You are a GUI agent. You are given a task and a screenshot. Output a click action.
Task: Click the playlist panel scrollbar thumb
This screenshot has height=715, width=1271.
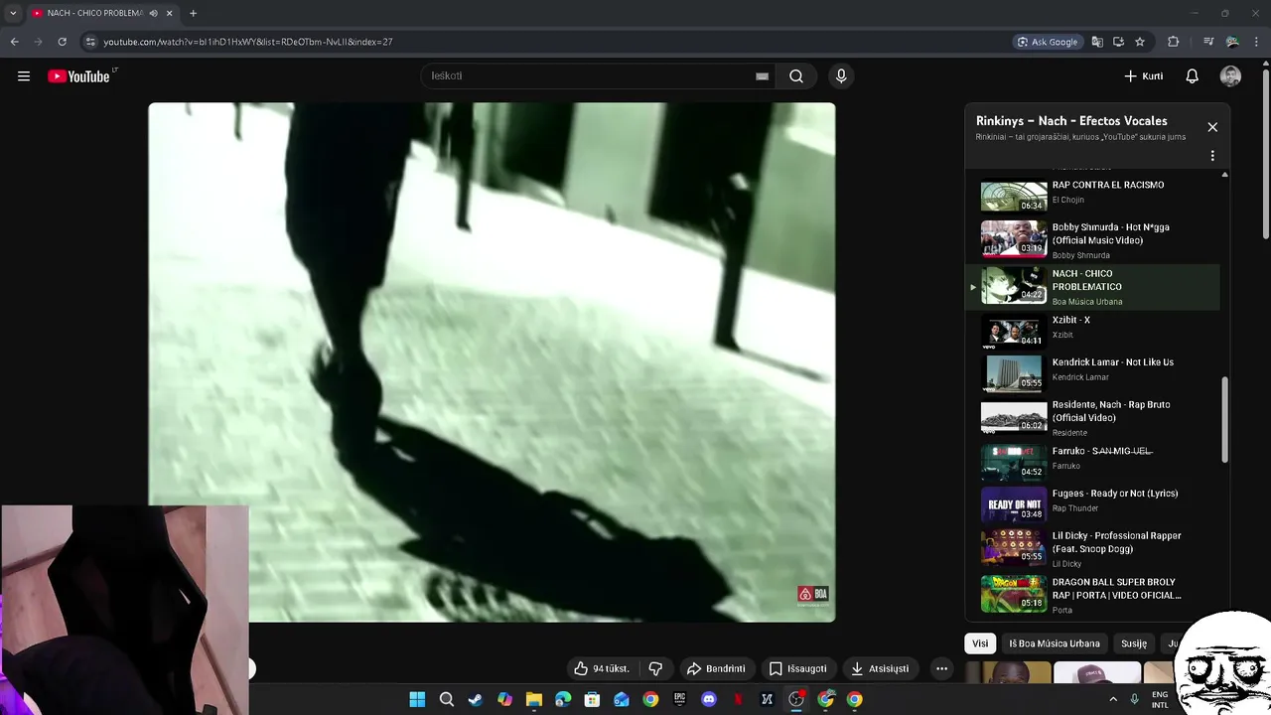(x=1224, y=419)
